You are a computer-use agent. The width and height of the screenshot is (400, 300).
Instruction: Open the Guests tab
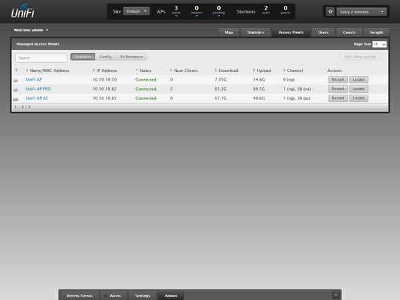point(349,33)
